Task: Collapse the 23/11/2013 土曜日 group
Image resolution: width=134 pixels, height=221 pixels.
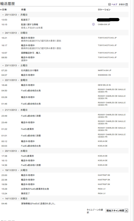Action: pyautogui.click(x=3, y=65)
